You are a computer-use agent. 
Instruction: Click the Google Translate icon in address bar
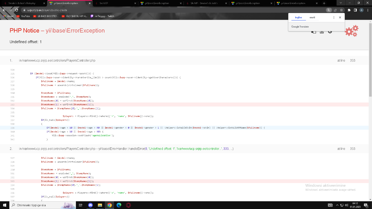(x=329, y=10)
